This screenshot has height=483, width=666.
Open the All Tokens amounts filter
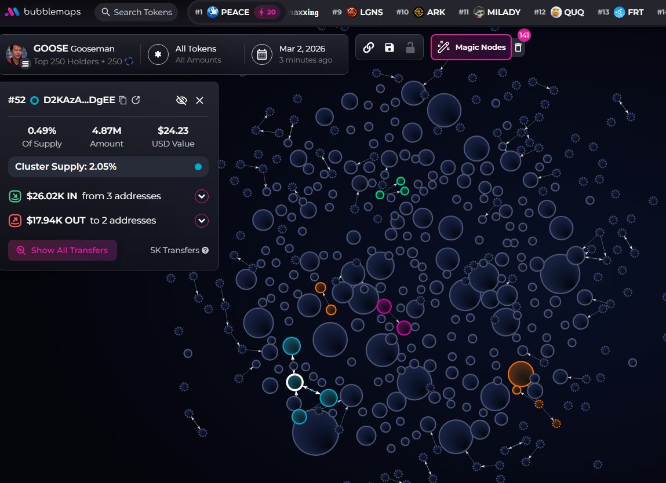(196, 54)
